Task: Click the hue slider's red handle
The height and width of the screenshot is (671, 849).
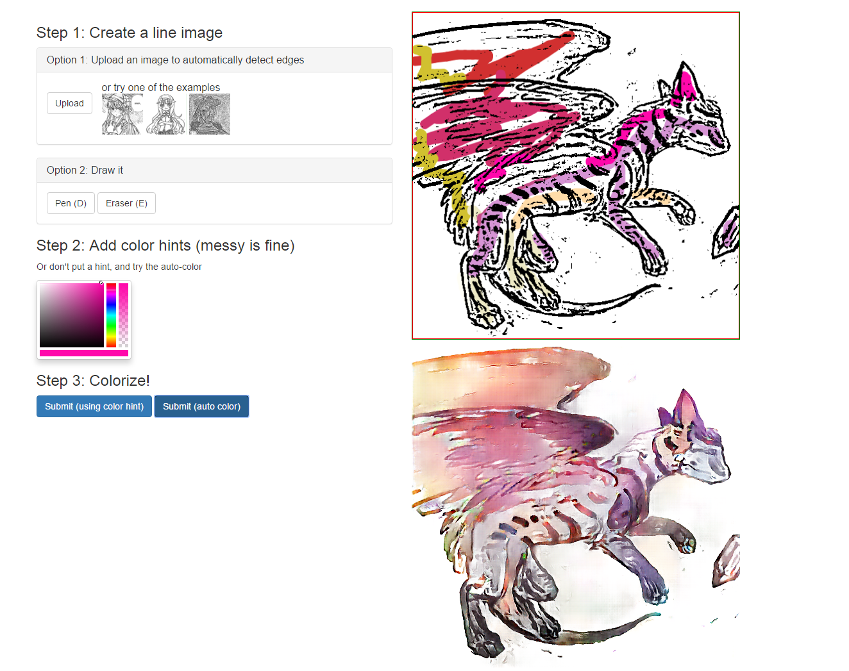Action: (111, 286)
